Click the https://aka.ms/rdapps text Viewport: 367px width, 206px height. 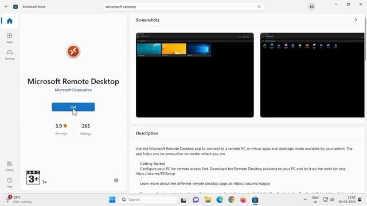[252, 184]
